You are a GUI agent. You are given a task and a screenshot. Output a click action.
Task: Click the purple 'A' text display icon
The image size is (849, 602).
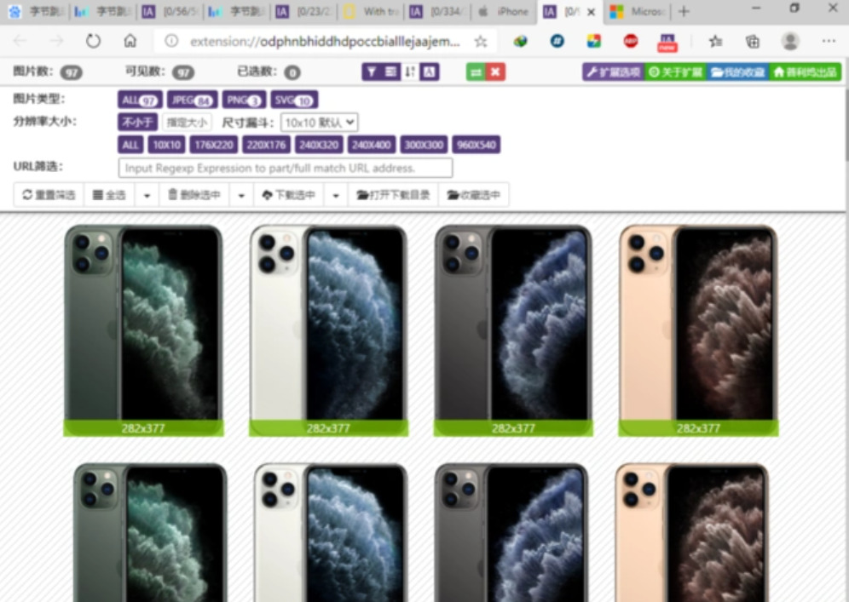(429, 72)
